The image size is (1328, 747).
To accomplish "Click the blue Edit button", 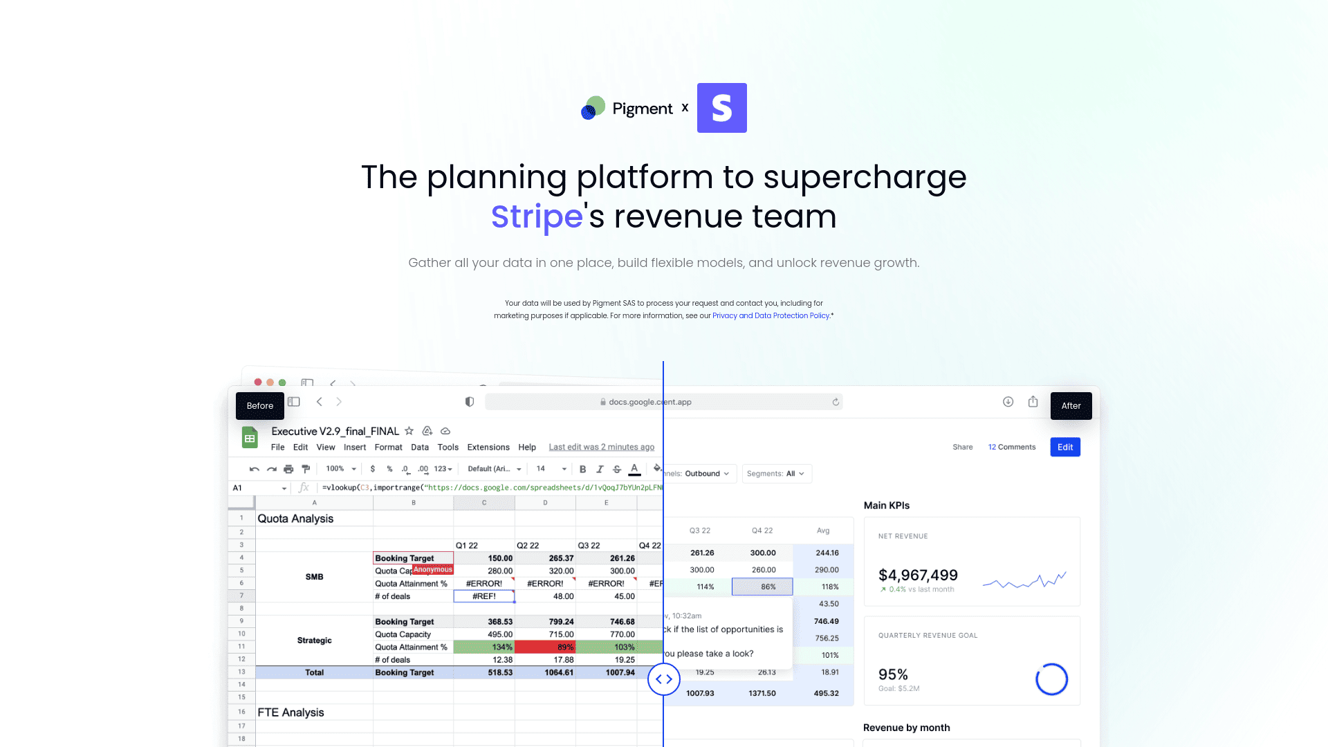I will pyautogui.click(x=1065, y=447).
